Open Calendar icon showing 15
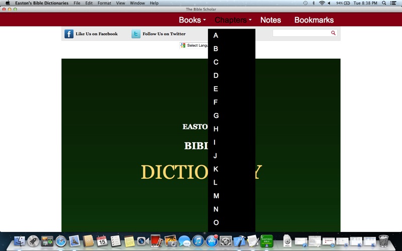Image resolution: width=402 pixels, height=251 pixels. [102, 241]
